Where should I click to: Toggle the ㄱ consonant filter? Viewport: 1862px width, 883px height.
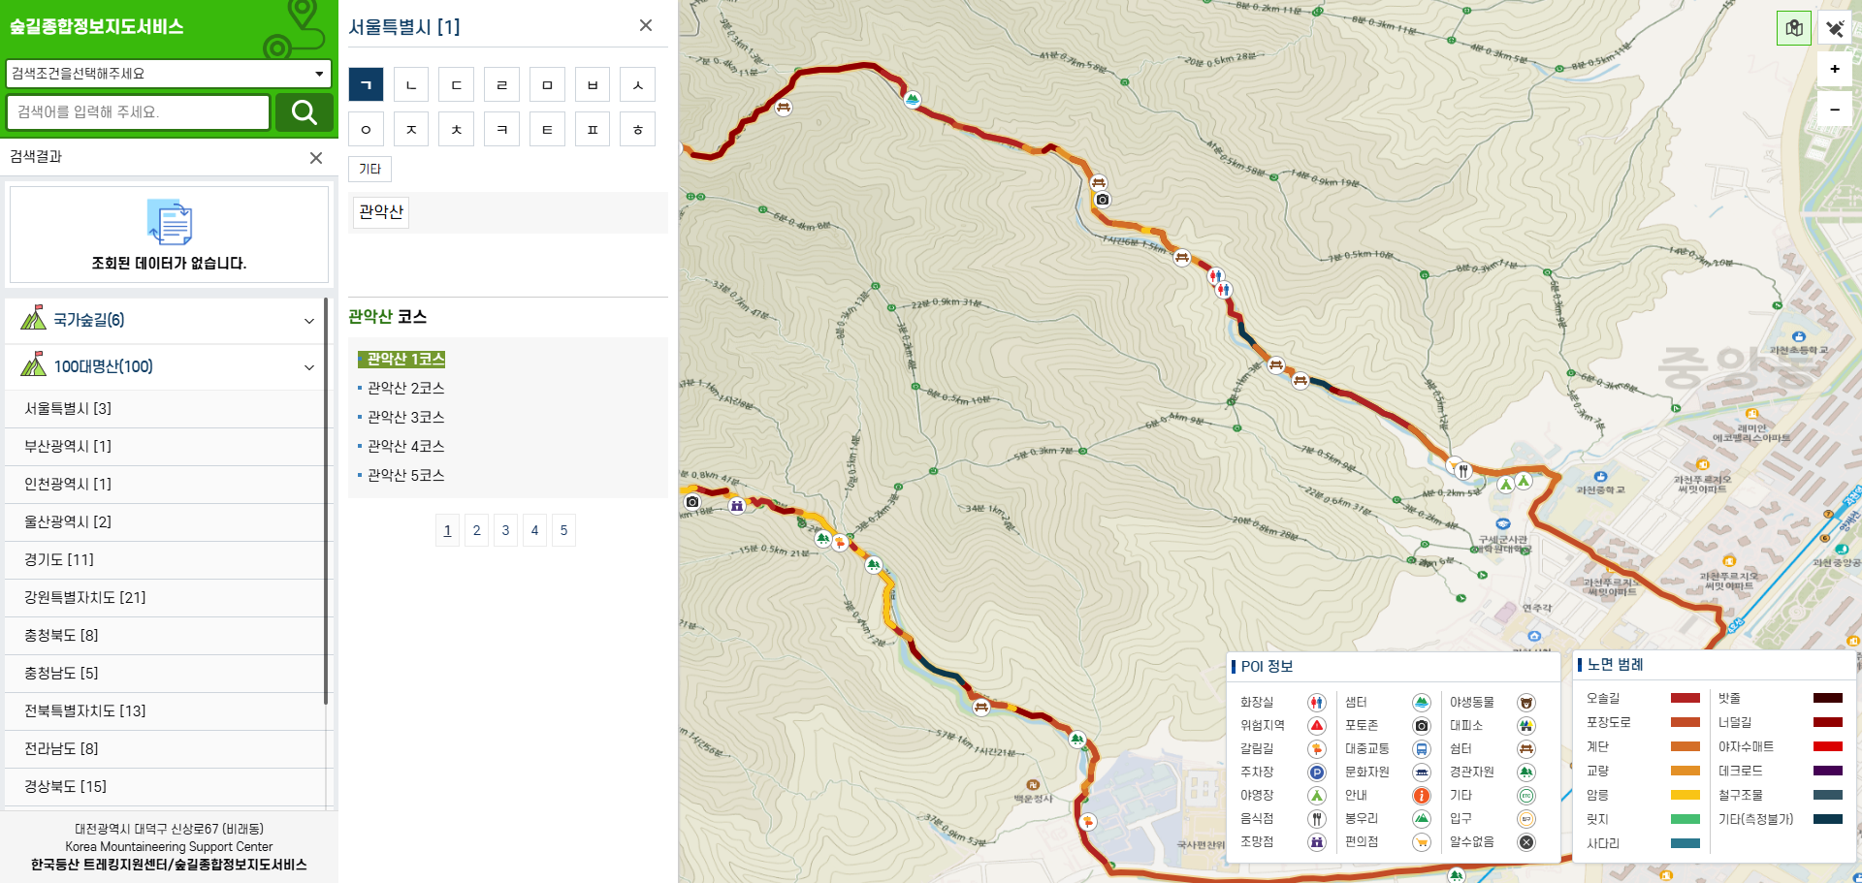coord(366,85)
